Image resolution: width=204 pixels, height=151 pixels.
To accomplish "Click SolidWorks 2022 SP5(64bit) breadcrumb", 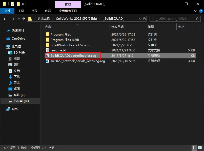I will (76, 19).
